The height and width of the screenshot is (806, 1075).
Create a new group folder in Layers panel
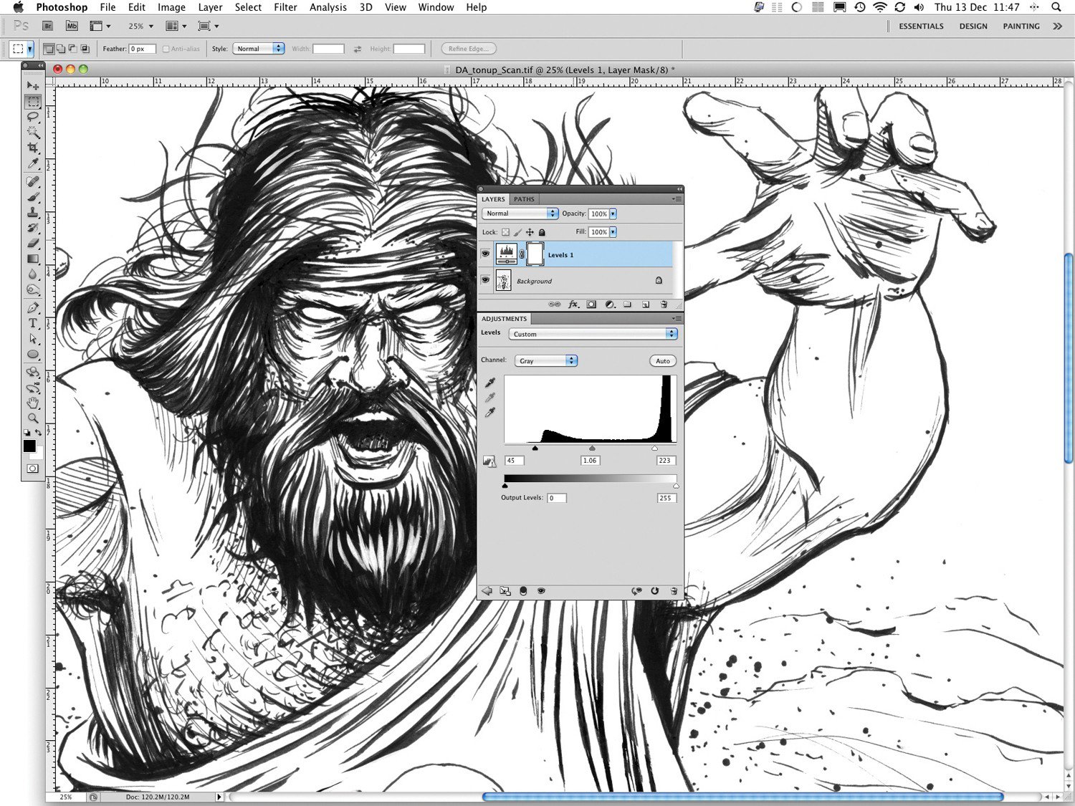pyautogui.click(x=627, y=304)
